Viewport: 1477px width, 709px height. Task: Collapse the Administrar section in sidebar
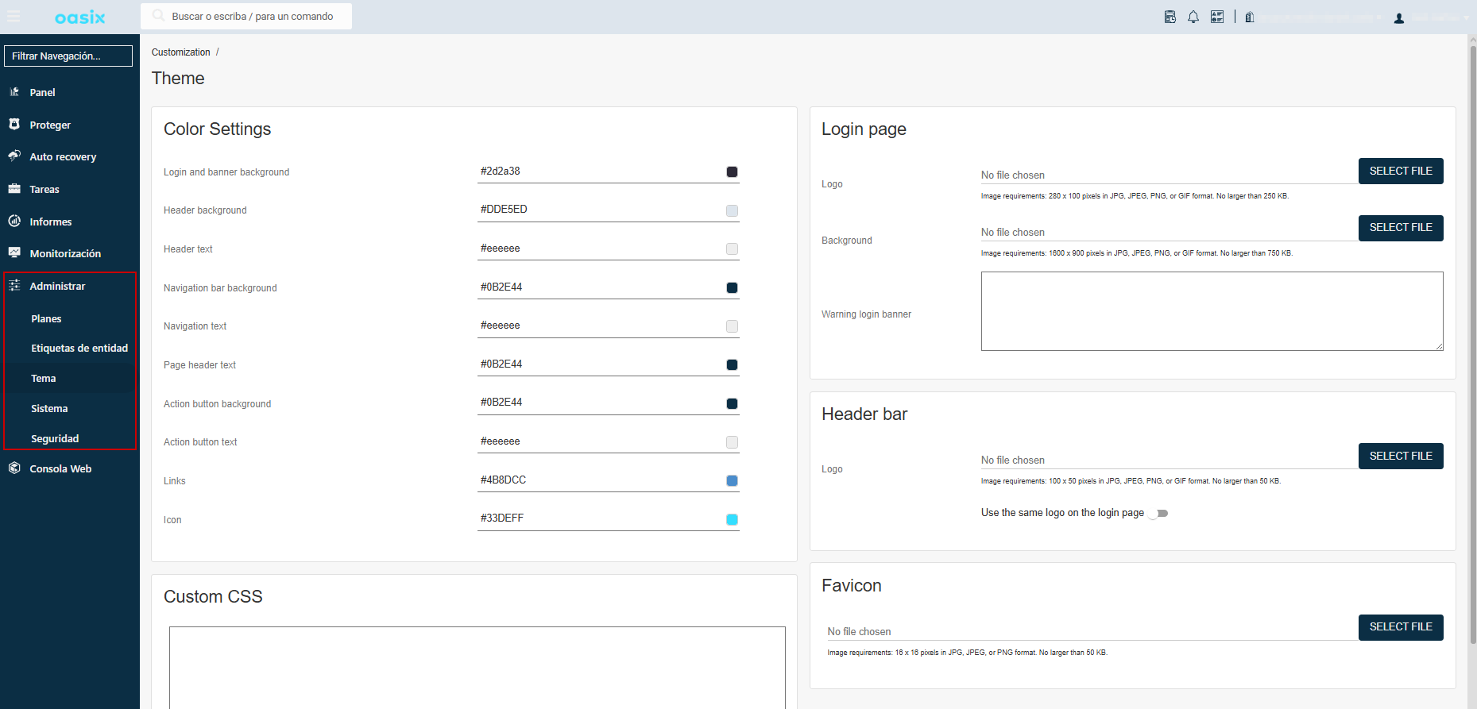[57, 287]
